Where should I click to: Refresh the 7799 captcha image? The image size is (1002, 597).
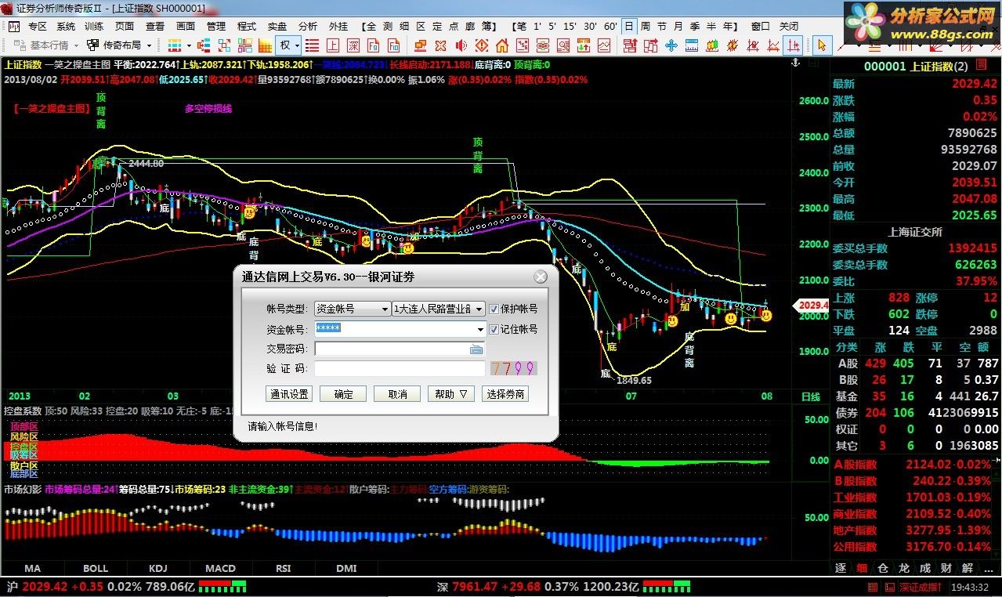pyautogui.click(x=514, y=368)
